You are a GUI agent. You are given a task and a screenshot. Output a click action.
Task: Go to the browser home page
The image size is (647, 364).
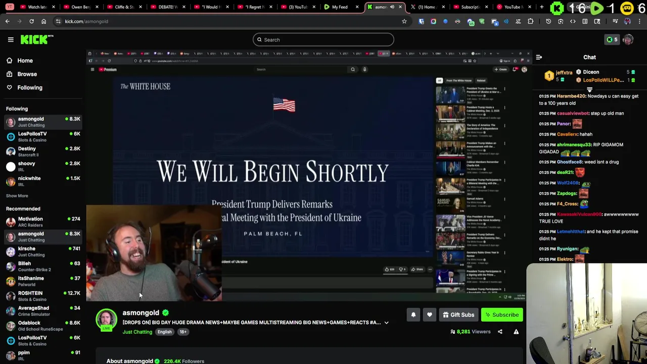43,21
